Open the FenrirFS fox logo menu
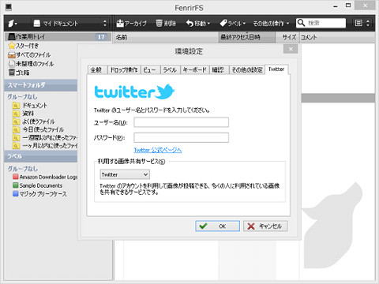 [12, 23]
